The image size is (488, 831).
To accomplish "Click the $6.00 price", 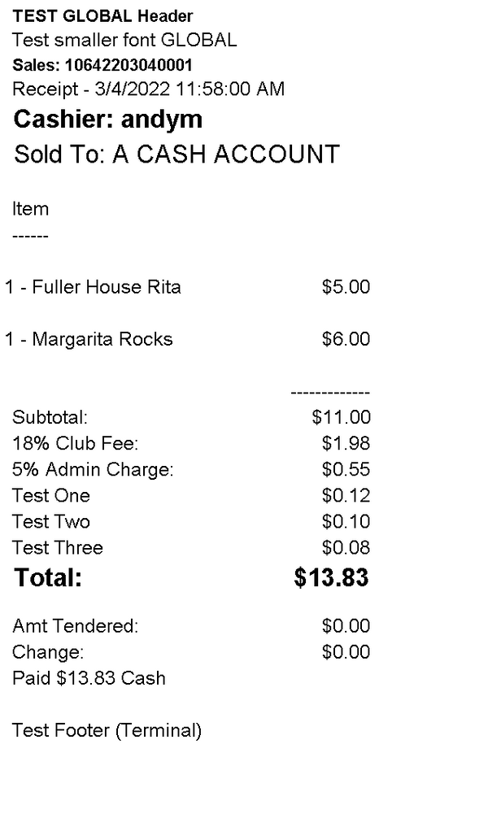I will coord(346,339).
